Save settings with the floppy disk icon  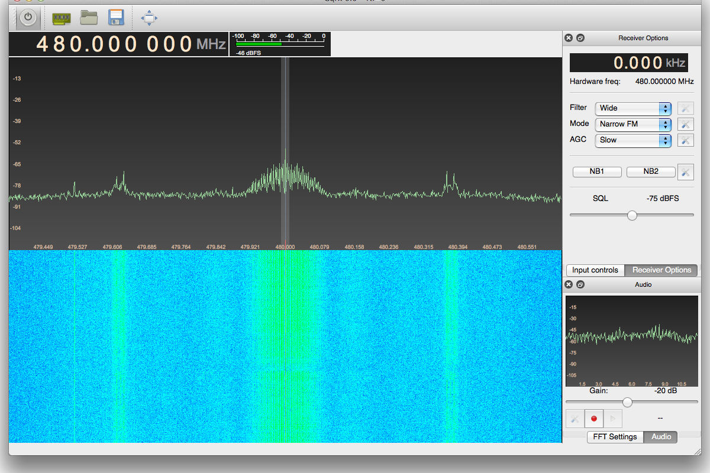pyautogui.click(x=116, y=18)
